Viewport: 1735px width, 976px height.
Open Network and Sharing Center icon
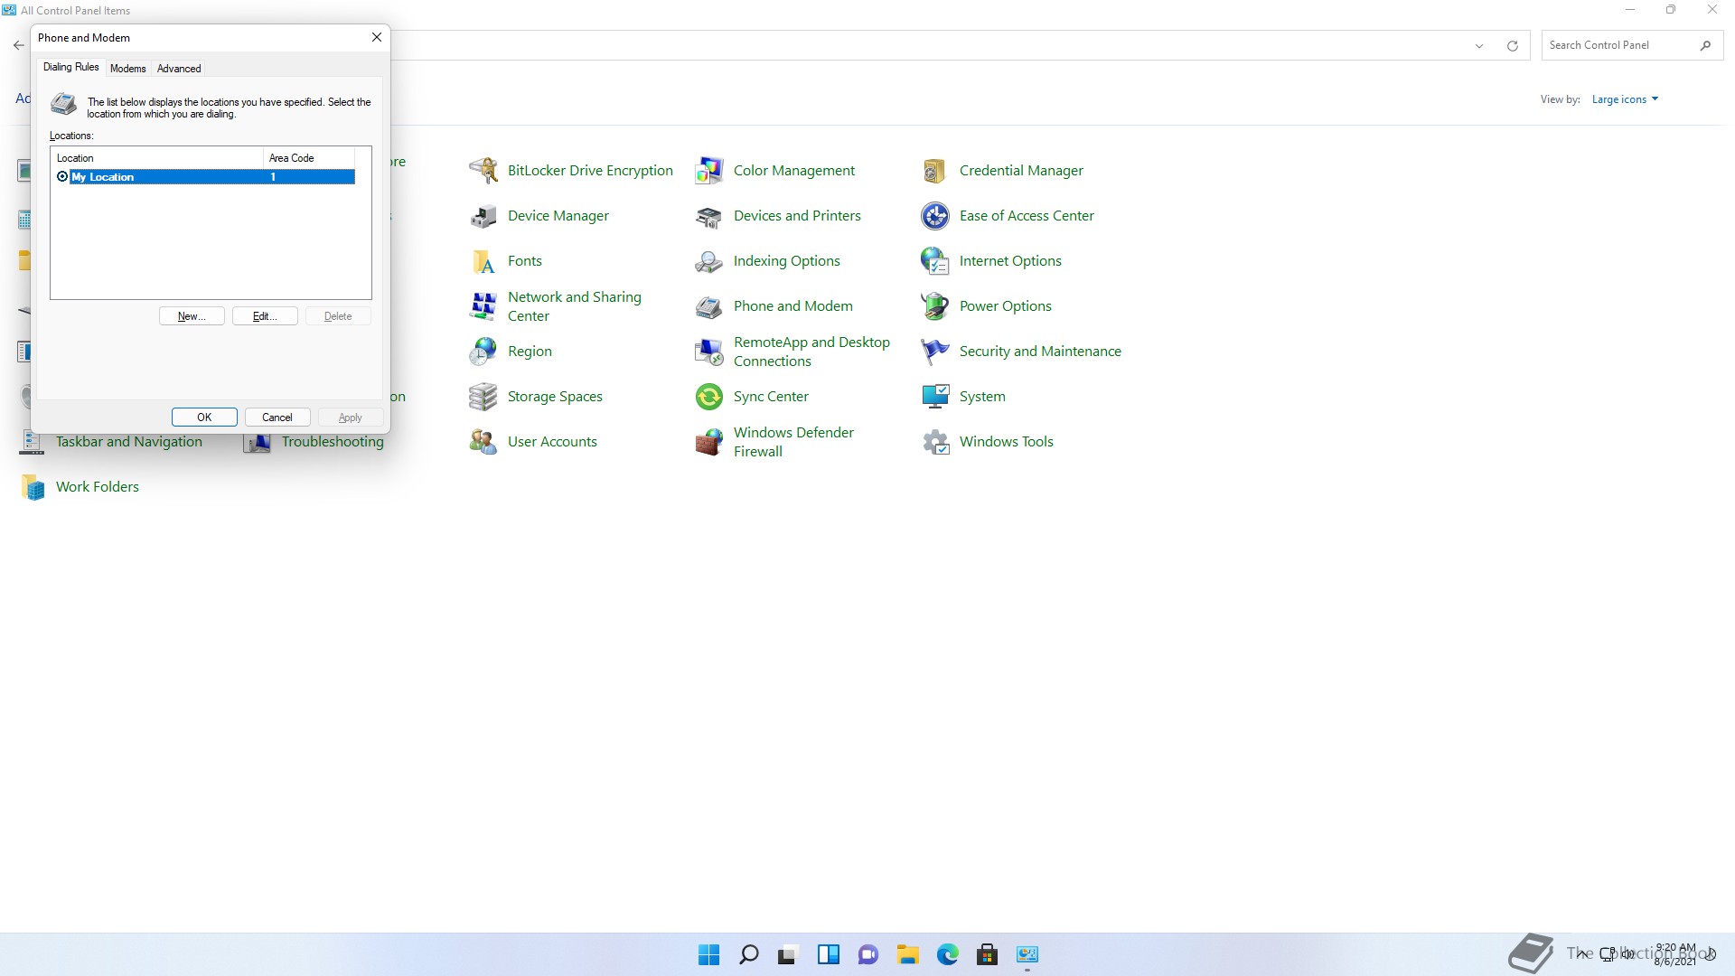pyautogui.click(x=483, y=305)
